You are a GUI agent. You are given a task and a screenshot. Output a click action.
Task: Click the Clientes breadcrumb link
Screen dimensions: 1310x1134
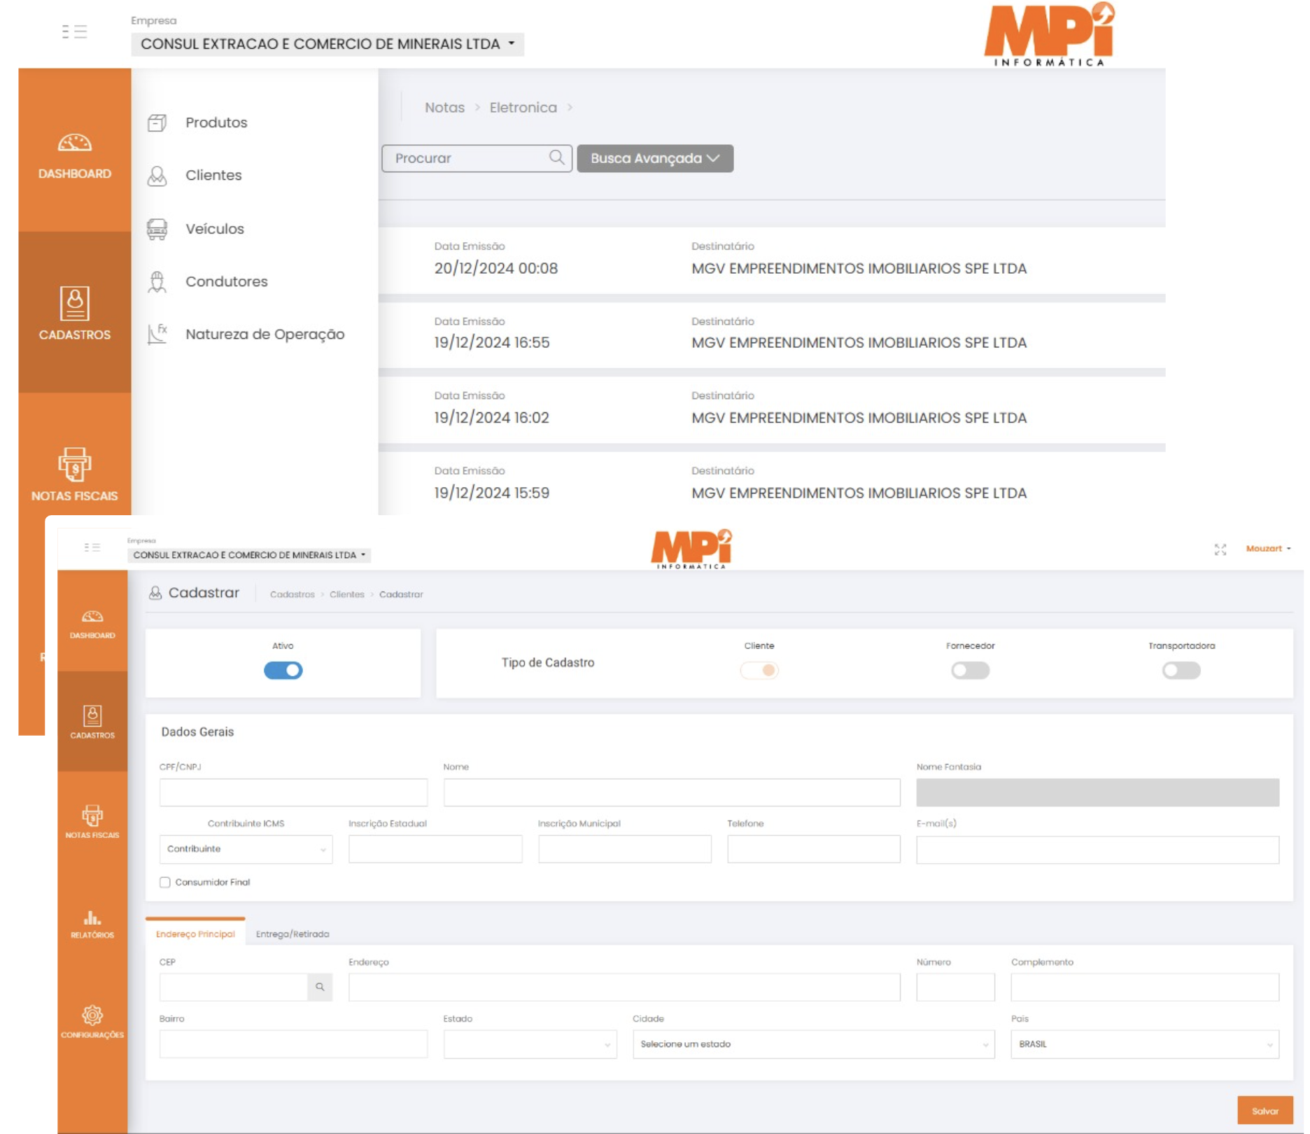tap(346, 594)
